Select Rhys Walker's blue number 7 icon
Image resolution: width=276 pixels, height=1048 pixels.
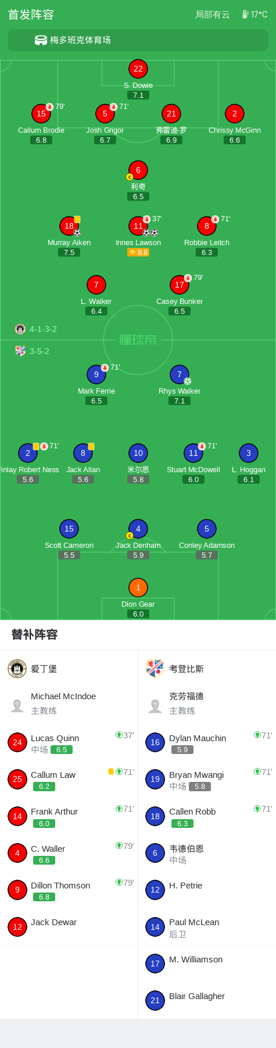[x=180, y=374]
